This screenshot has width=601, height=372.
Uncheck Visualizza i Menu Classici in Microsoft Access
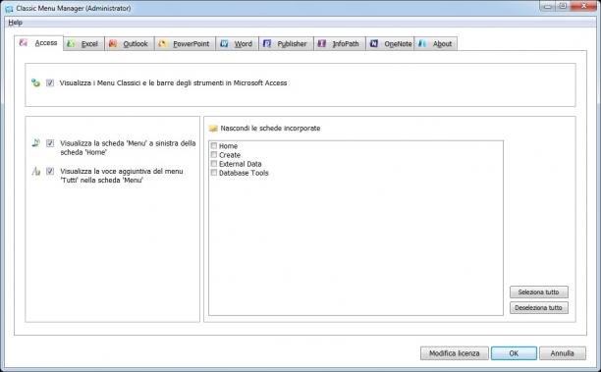(50, 82)
